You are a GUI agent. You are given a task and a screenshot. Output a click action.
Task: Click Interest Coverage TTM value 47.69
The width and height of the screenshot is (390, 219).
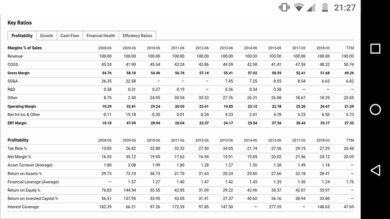[349, 207]
